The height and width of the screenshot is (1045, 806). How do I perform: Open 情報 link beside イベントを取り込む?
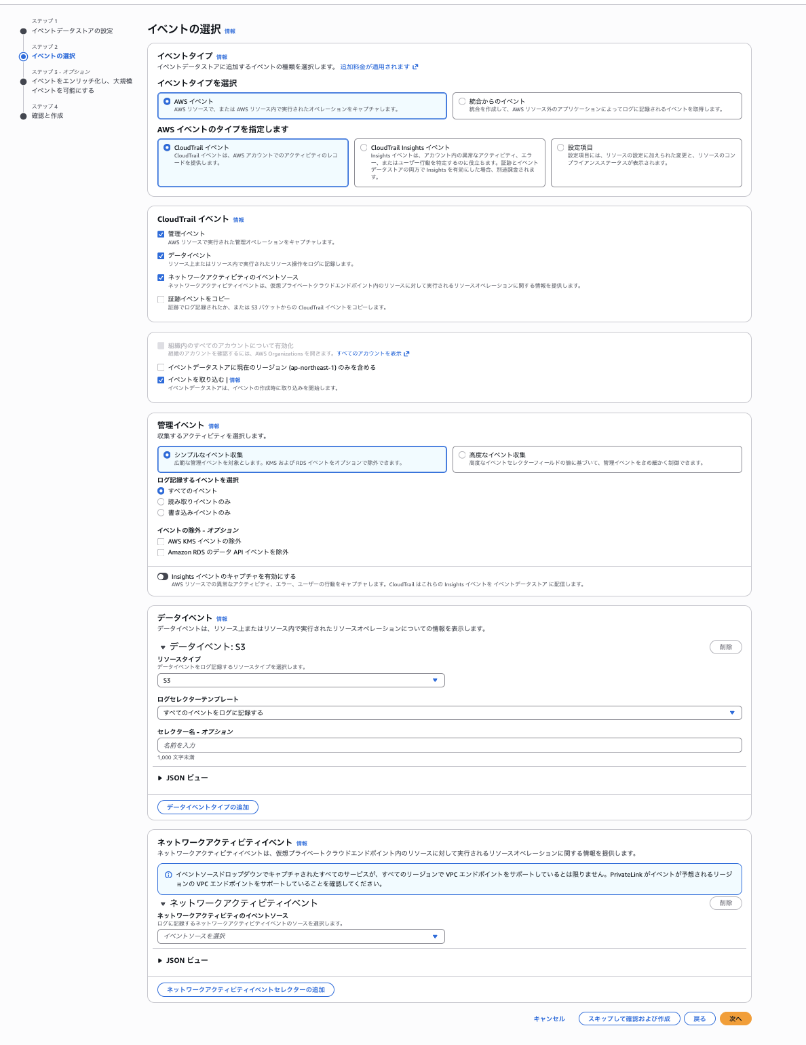(x=235, y=380)
